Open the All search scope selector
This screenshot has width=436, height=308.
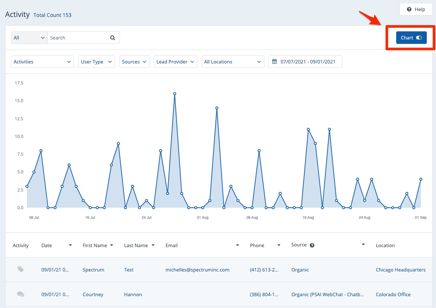point(29,38)
